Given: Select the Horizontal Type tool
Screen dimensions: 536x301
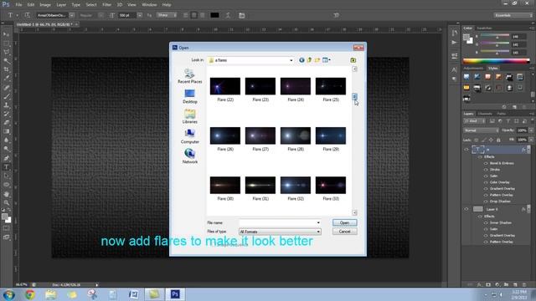Looking at the screenshot, I should (x=6, y=167).
